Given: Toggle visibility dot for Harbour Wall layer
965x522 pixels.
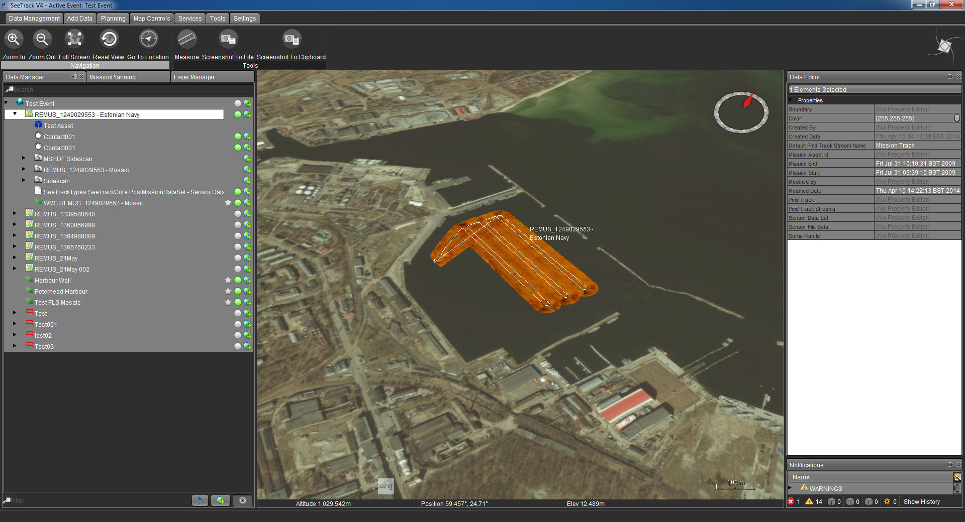Looking at the screenshot, I should [x=238, y=280].
